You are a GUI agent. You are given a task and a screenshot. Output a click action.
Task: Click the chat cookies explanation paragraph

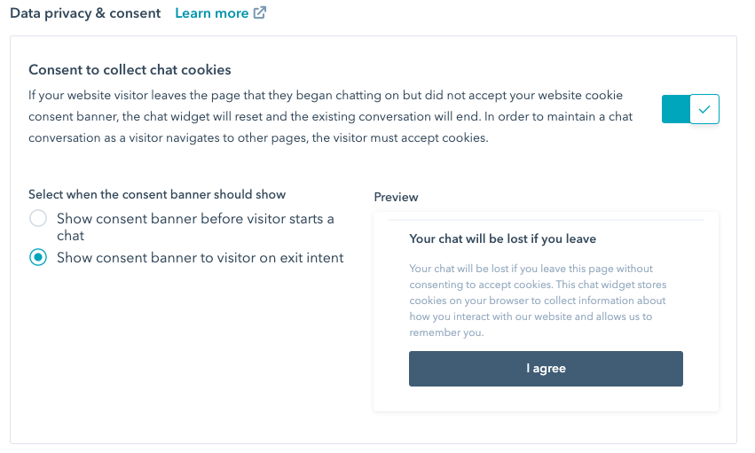click(x=330, y=116)
